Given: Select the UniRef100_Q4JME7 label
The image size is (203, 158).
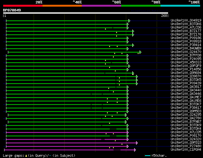Looking at the screenshot, I should [x=186, y=97].
